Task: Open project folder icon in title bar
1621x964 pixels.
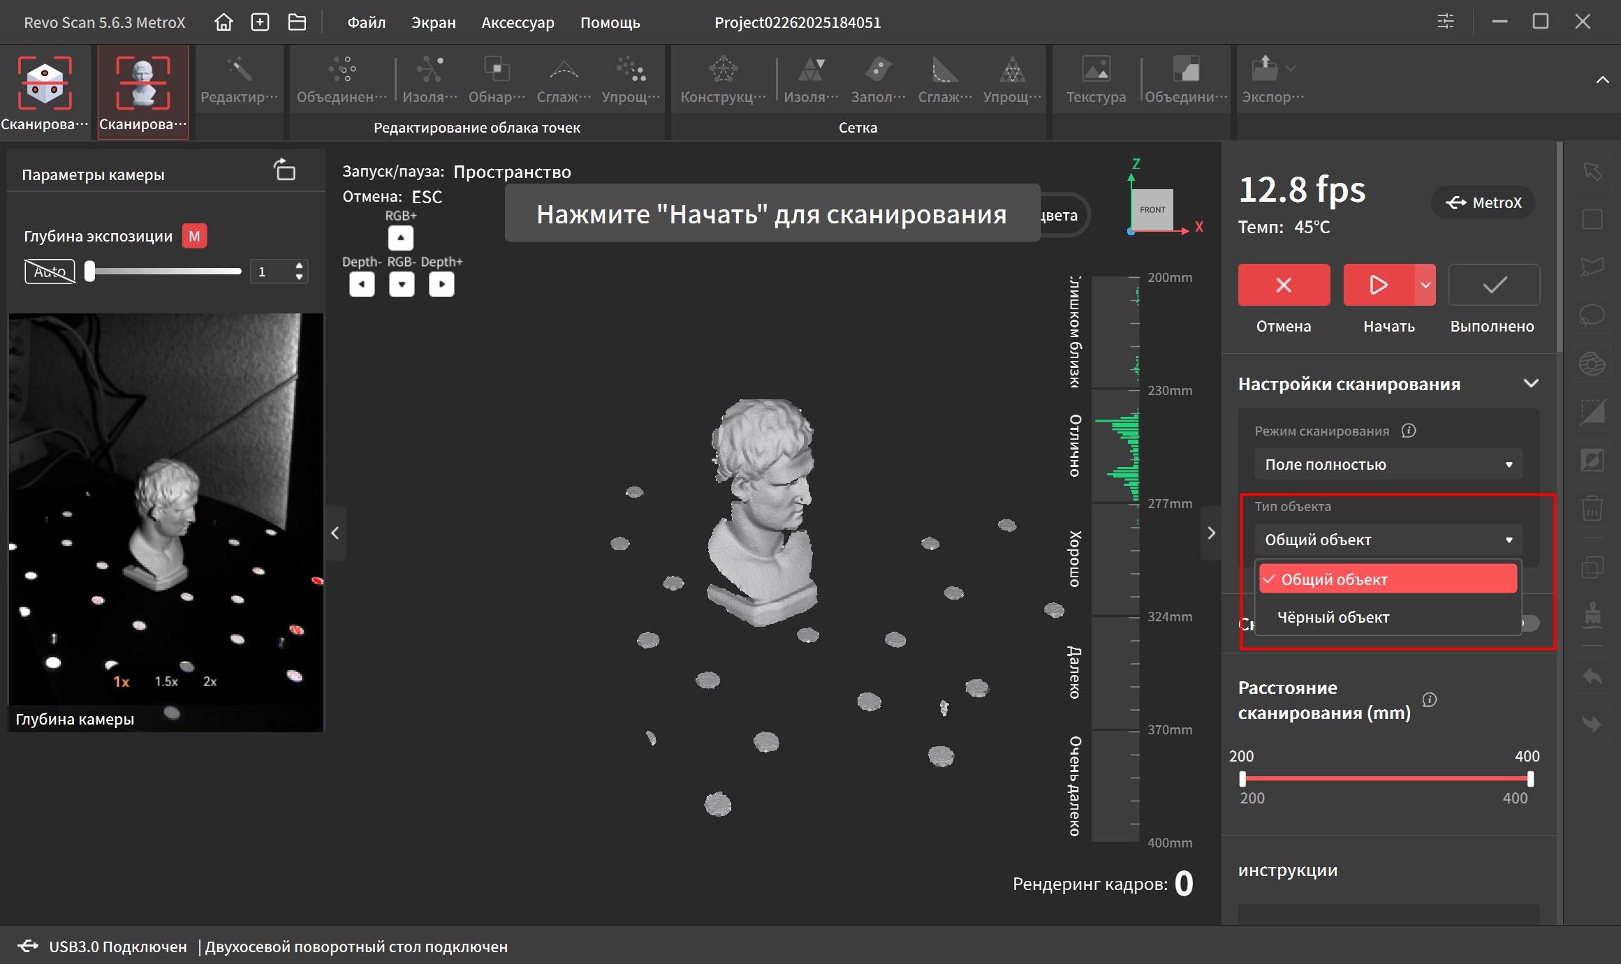Action: (x=297, y=22)
